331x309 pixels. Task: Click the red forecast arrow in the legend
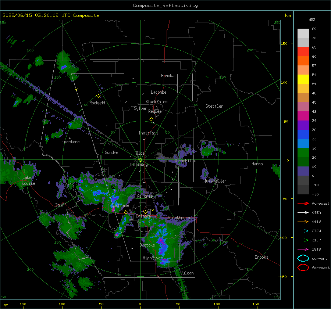tap(303, 203)
